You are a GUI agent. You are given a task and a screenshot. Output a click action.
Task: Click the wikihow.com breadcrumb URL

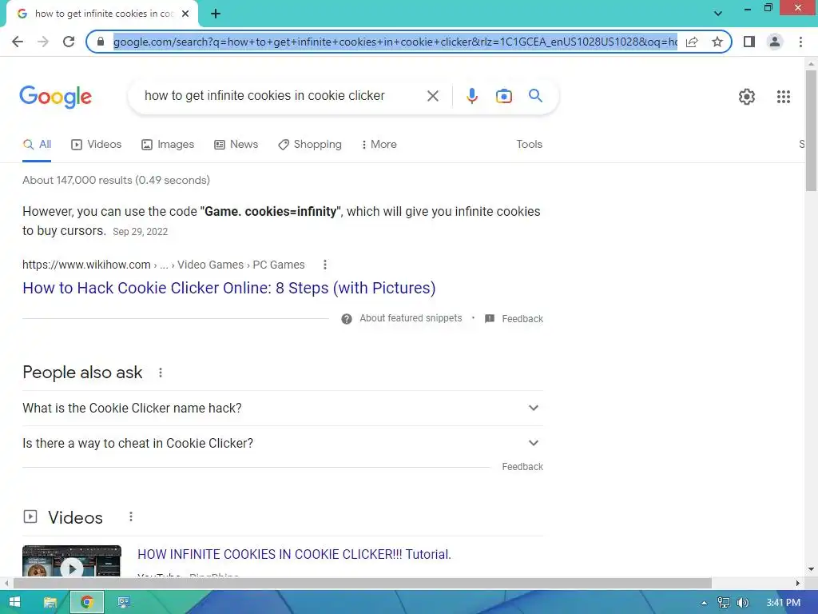pos(86,265)
